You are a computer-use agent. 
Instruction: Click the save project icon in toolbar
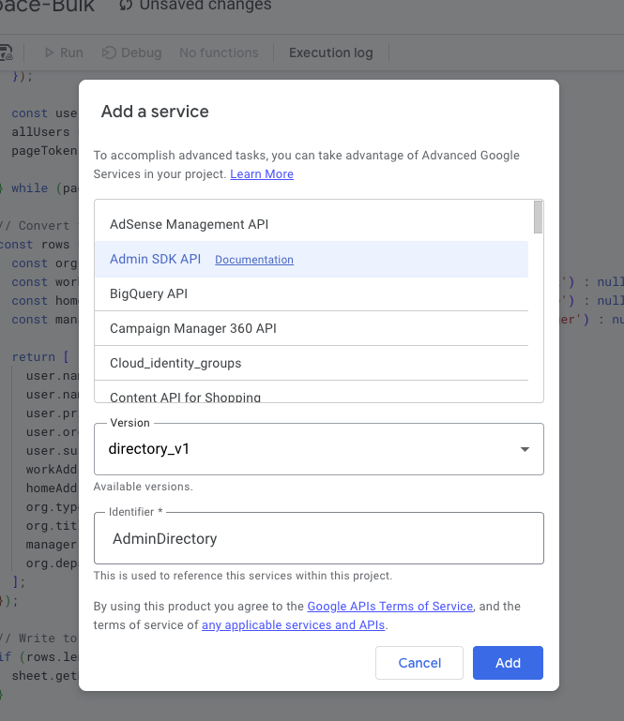(6, 53)
